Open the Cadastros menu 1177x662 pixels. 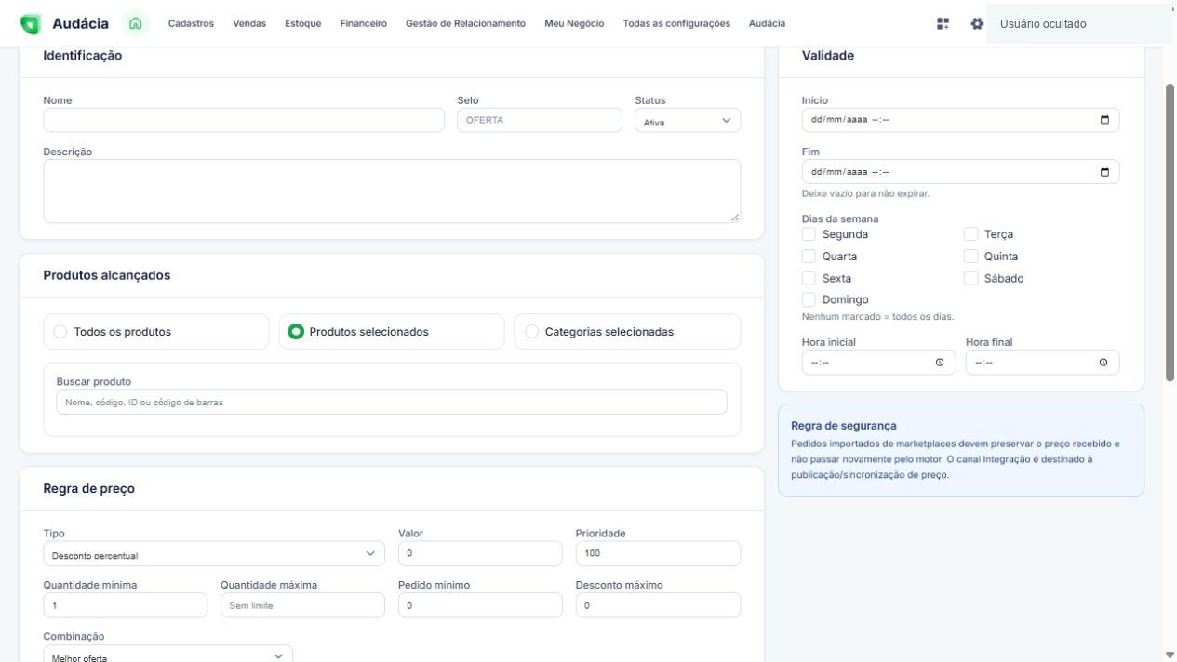[x=191, y=23]
